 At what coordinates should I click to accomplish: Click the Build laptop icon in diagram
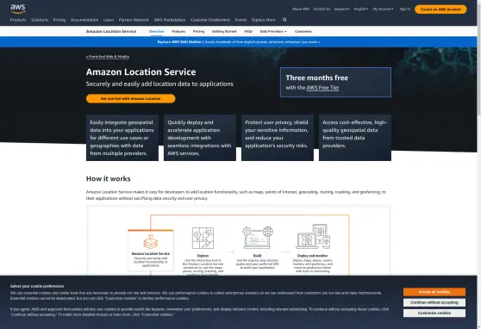click(258, 238)
